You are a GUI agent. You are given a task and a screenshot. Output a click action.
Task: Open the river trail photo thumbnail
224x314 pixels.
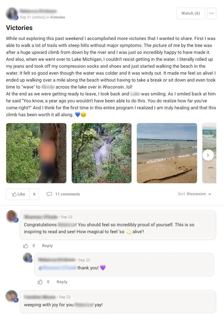click(101, 153)
